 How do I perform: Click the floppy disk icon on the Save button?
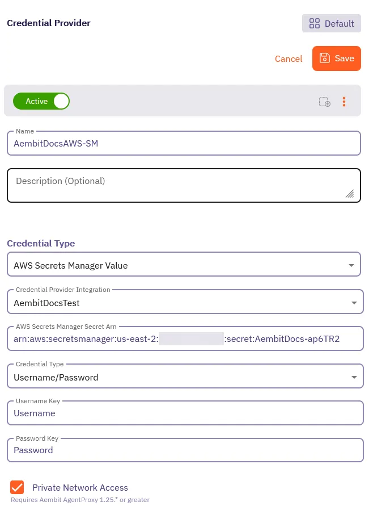tap(324, 58)
